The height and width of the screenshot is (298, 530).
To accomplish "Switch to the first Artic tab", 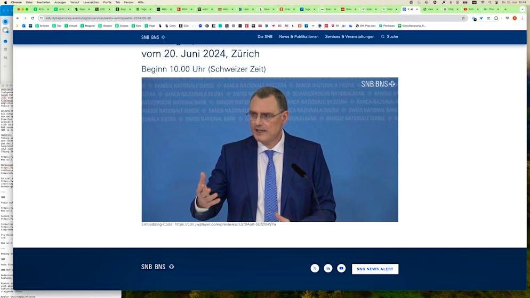I will coord(41,10).
